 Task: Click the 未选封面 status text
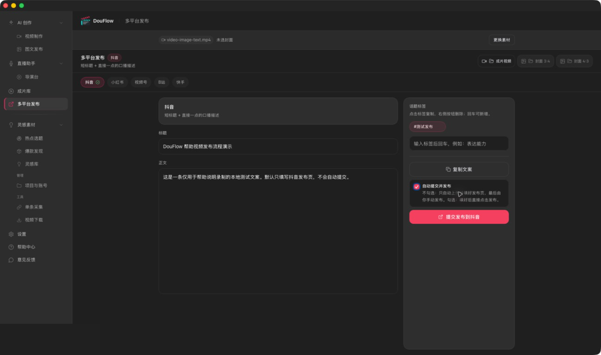[225, 40]
